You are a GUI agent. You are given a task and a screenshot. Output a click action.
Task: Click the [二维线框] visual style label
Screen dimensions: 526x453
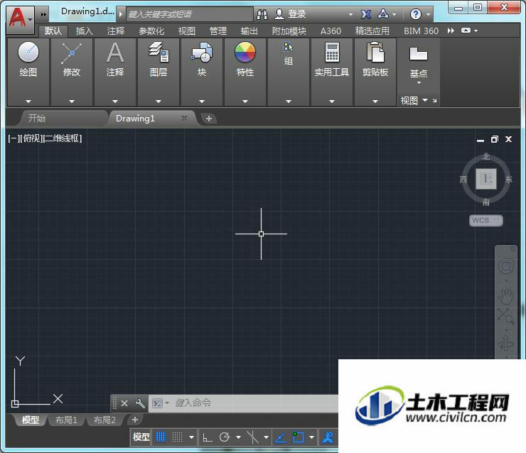pyautogui.click(x=63, y=138)
